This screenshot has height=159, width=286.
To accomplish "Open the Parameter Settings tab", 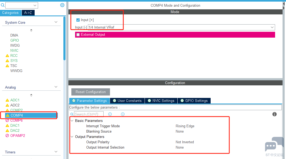I will coord(89,101).
